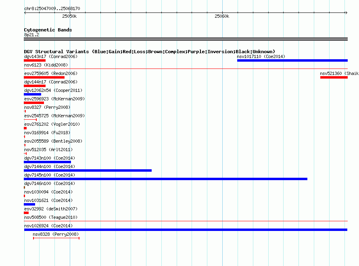Open nsv508500 (Teague2010) variant label
Image resolution: width=359 pixels, height=266 pixels.
coord(51,217)
